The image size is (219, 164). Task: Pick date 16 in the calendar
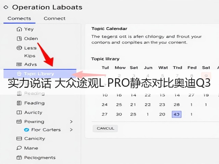pyautogui.click(x=119, y=95)
